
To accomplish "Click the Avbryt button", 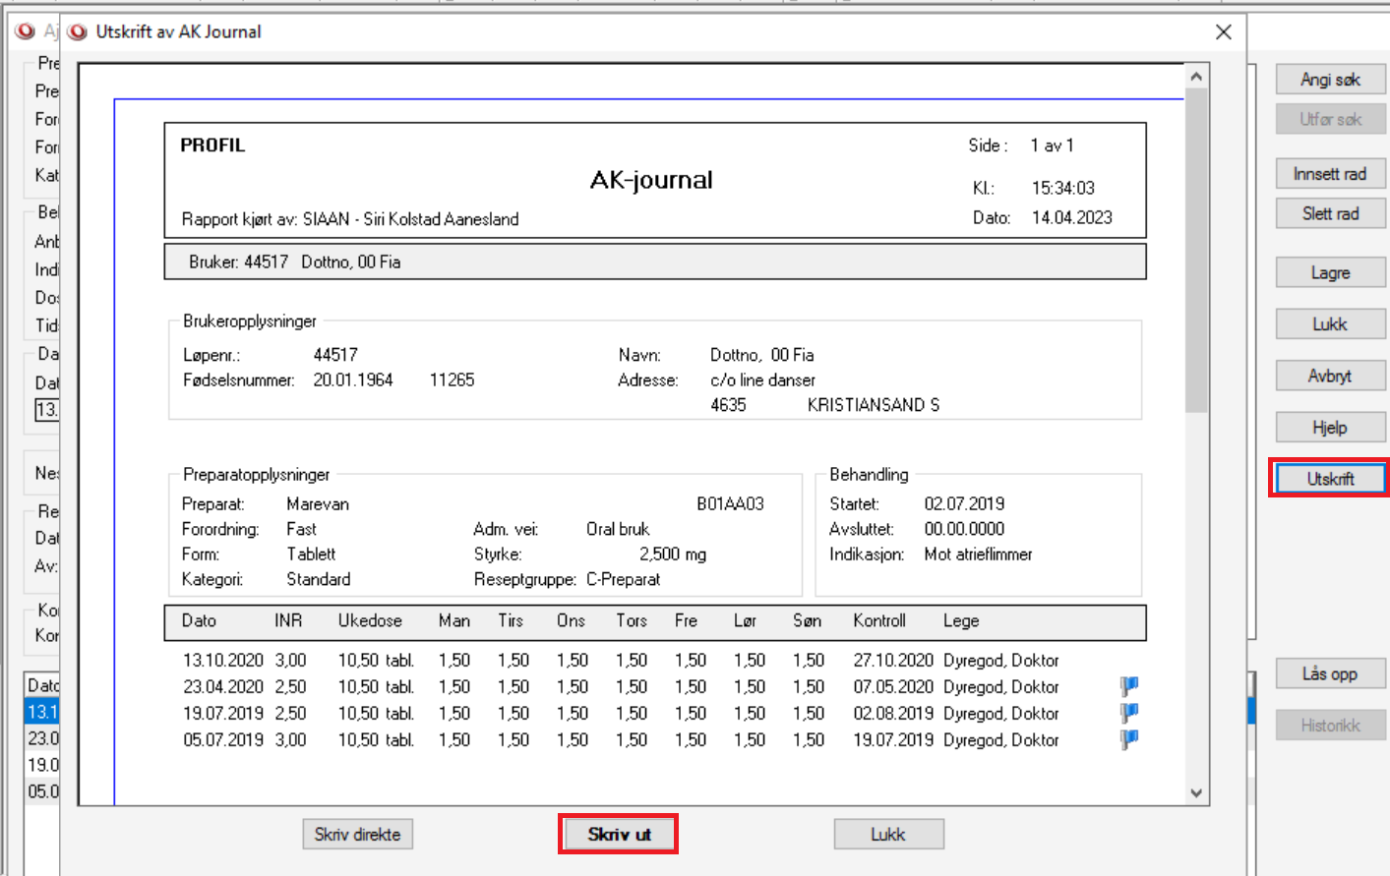I will [1330, 376].
